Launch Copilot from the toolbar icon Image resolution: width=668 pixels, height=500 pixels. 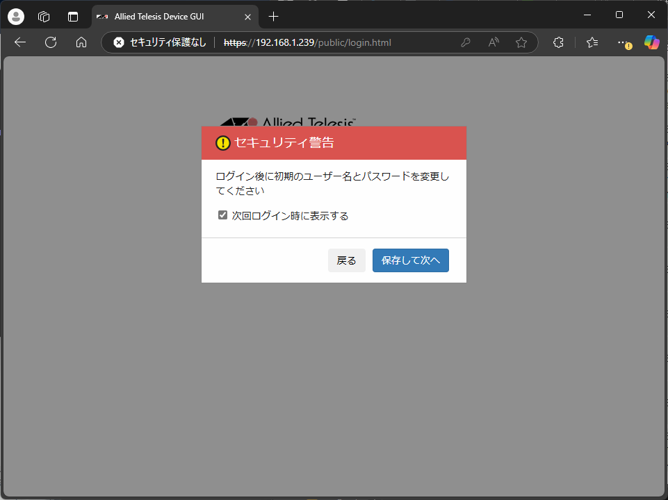pyautogui.click(x=651, y=42)
